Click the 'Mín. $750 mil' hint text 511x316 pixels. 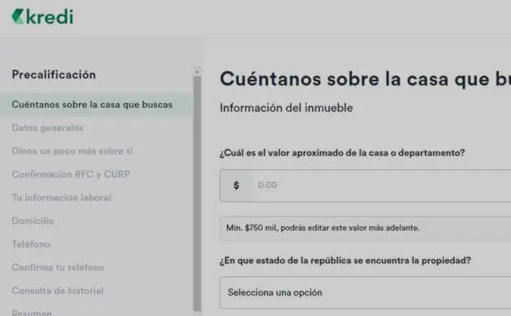[x=323, y=228]
